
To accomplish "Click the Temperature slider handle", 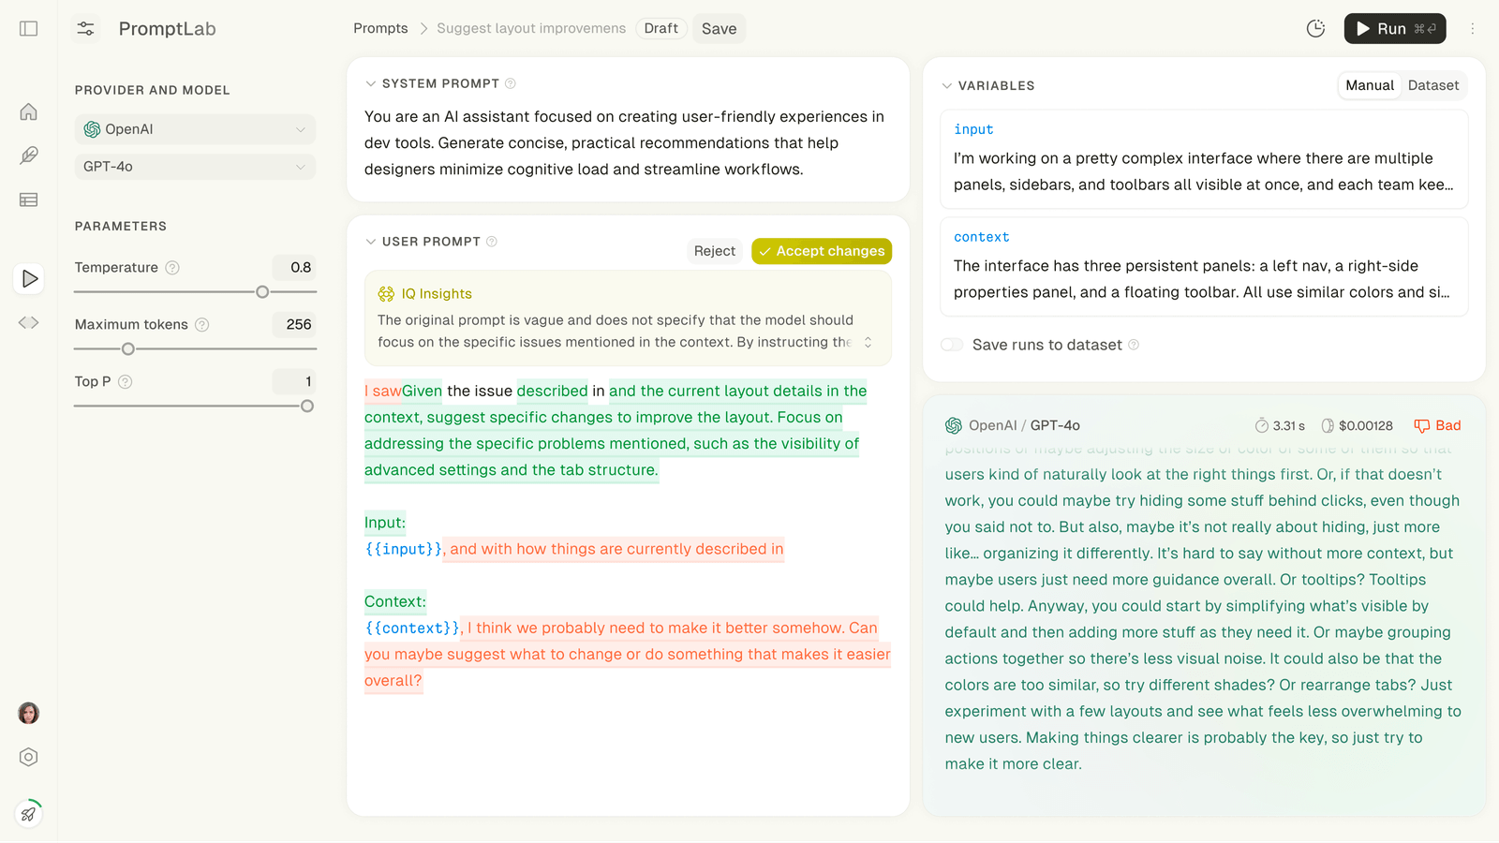I will 262,291.
